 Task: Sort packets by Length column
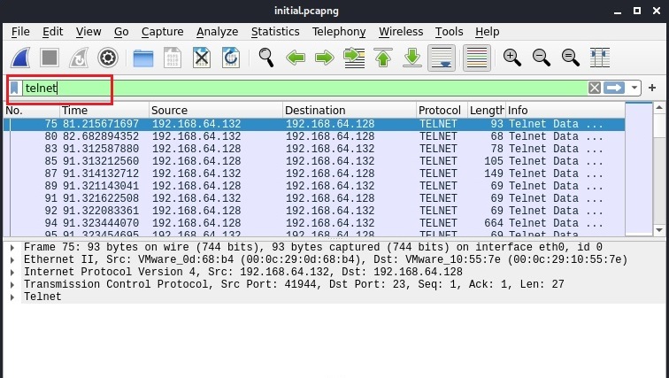(x=487, y=111)
